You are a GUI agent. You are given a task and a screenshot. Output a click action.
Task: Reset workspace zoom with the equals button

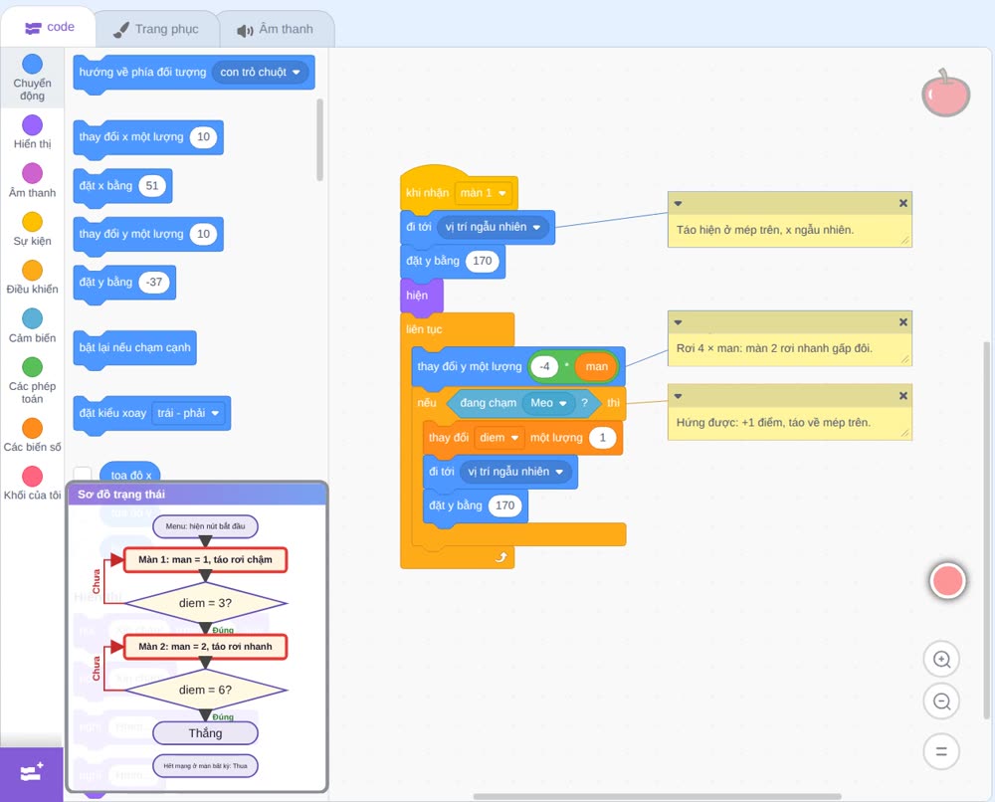pyautogui.click(x=941, y=751)
